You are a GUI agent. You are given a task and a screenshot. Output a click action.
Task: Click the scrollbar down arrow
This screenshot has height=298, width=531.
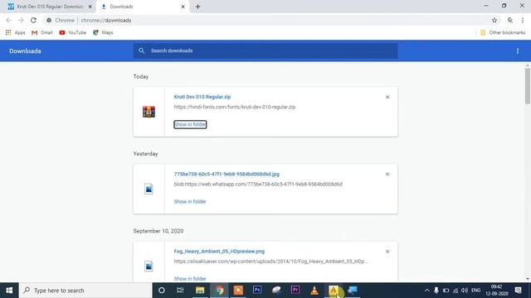(x=528, y=279)
